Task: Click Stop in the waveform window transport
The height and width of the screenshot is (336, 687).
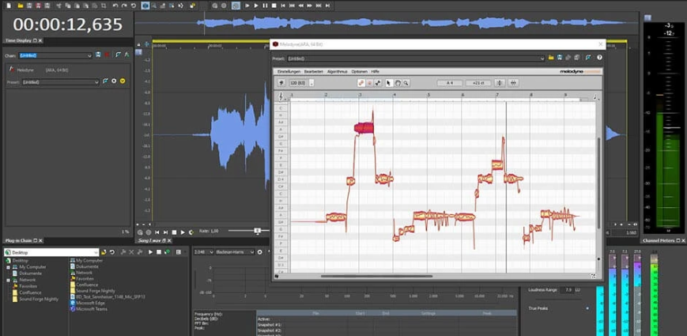Action: click(x=174, y=232)
